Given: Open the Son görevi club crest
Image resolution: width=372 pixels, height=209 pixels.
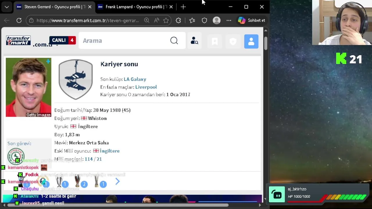Looking at the screenshot, I should [x=16, y=156].
